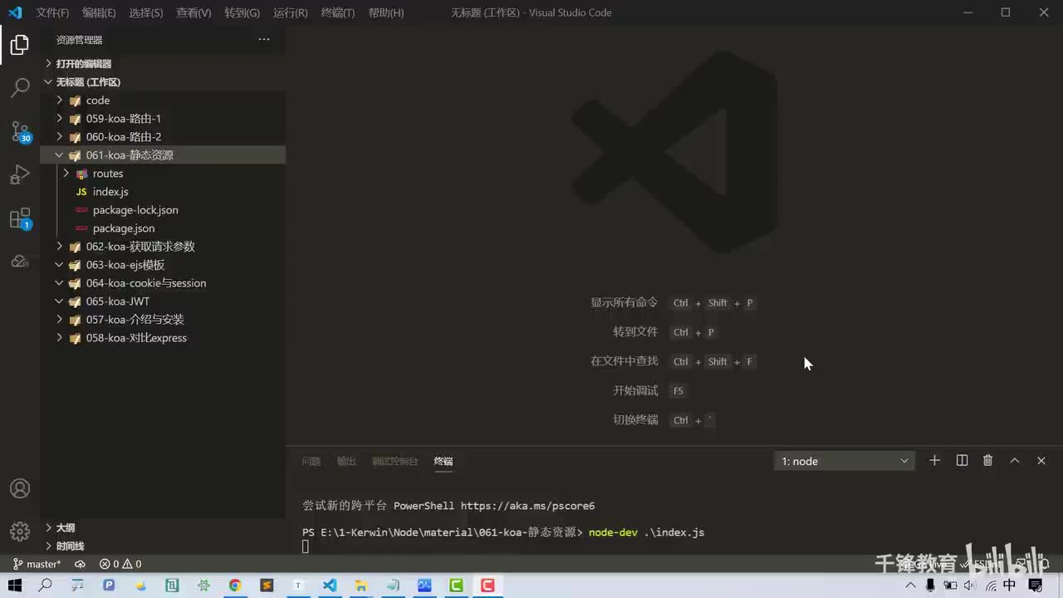Screen dimensions: 1063x598
Task: Open the 编辑(E) menu
Action: coord(99,12)
